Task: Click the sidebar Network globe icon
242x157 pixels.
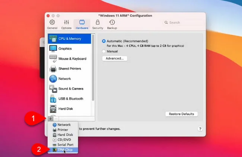Action: pyautogui.click(x=53, y=79)
